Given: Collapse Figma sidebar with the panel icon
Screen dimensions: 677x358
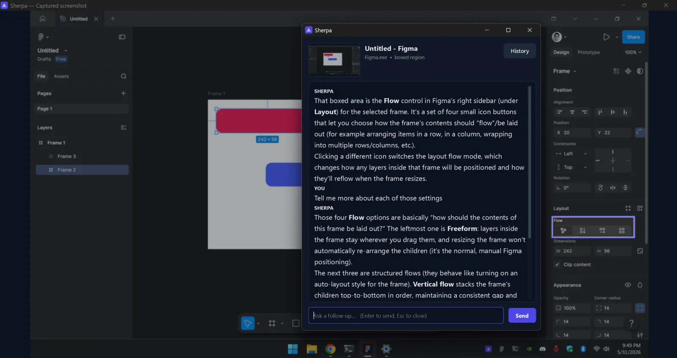Looking at the screenshot, I should tap(122, 37).
